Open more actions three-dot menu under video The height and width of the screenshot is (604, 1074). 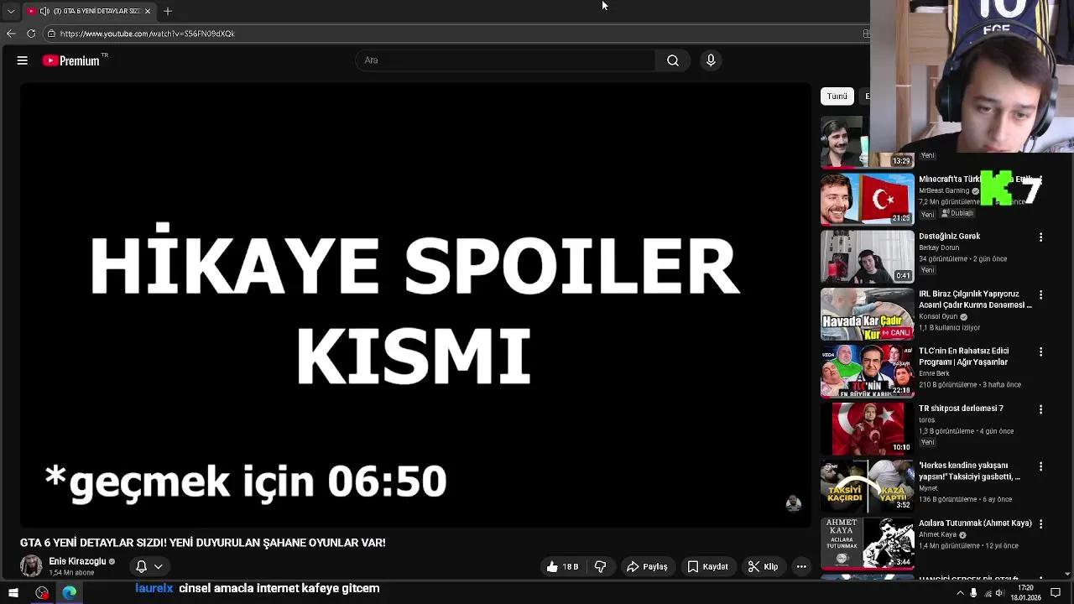[x=801, y=567]
